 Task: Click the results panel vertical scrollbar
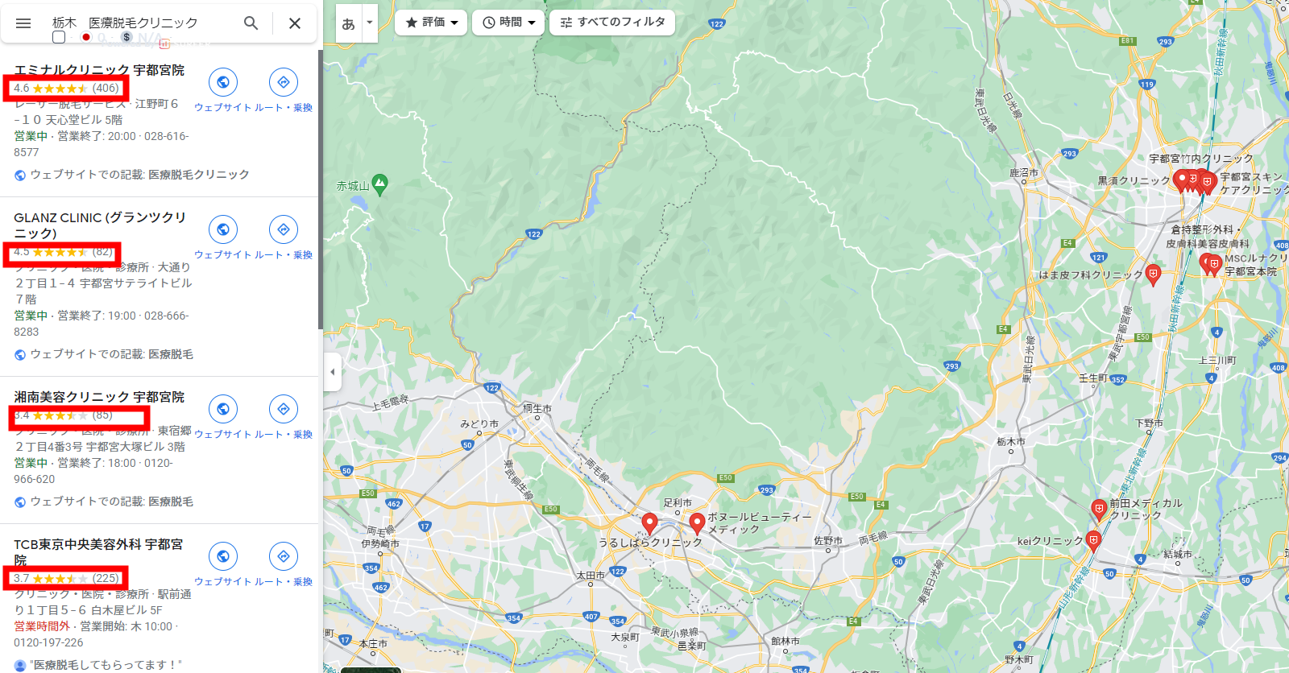(x=320, y=189)
